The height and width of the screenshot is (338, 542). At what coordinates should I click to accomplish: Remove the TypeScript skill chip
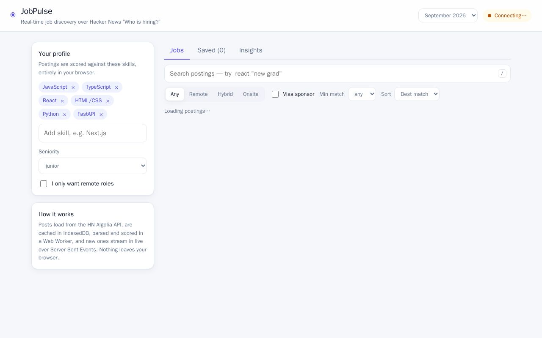[x=116, y=87]
